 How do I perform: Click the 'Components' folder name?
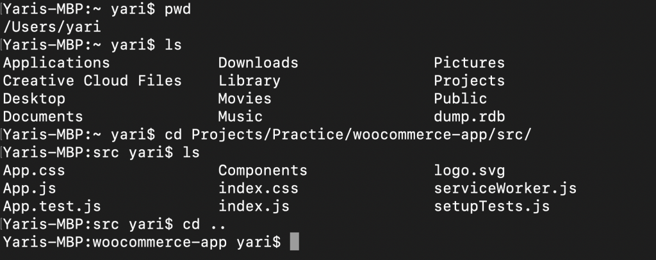pyautogui.click(x=263, y=170)
